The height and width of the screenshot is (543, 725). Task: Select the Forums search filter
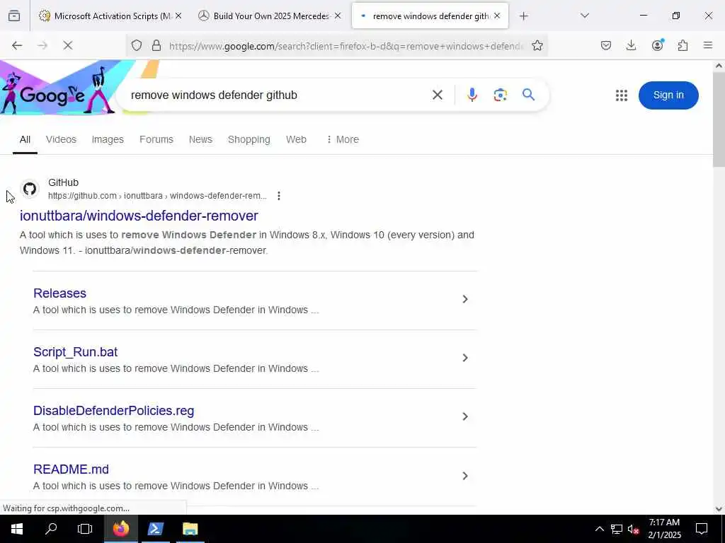click(156, 139)
